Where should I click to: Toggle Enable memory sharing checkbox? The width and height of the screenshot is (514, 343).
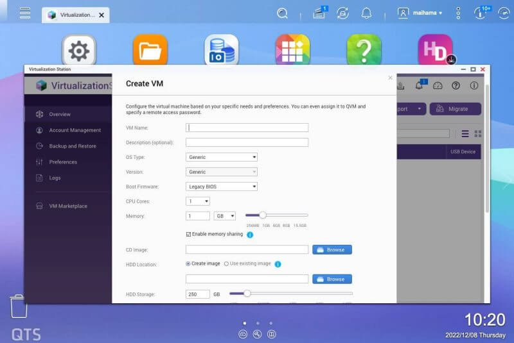(x=188, y=234)
